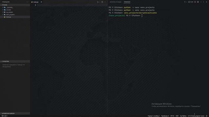Click the line and column status entry

point(154,116)
